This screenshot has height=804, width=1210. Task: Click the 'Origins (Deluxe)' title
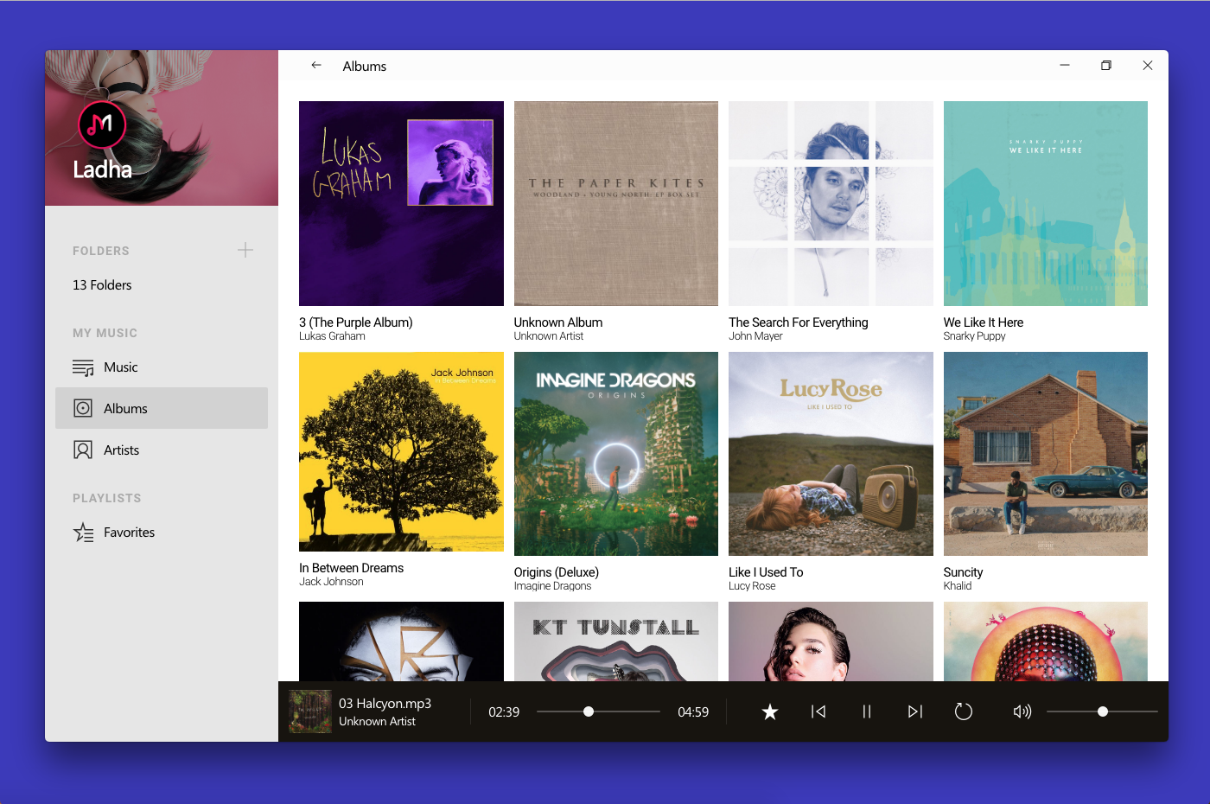[557, 572]
